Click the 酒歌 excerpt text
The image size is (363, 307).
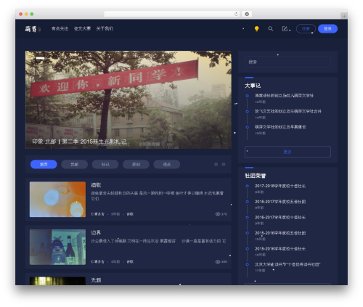click(x=158, y=196)
